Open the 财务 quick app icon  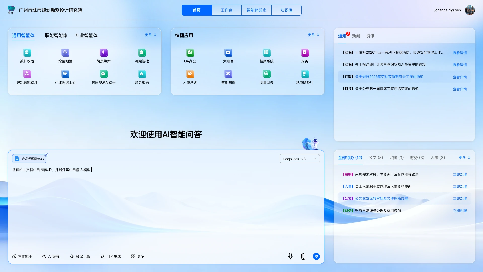pyautogui.click(x=305, y=53)
